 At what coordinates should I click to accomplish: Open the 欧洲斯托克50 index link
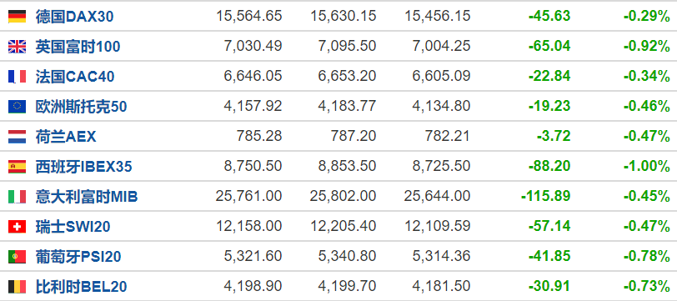tap(81, 107)
